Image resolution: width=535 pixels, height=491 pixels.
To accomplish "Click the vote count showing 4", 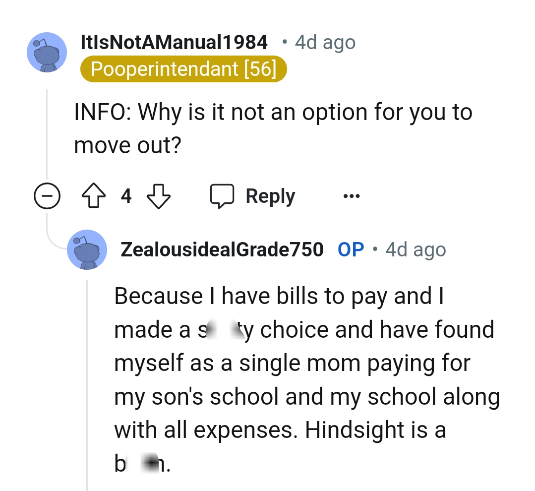I will click(x=125, y=195).
